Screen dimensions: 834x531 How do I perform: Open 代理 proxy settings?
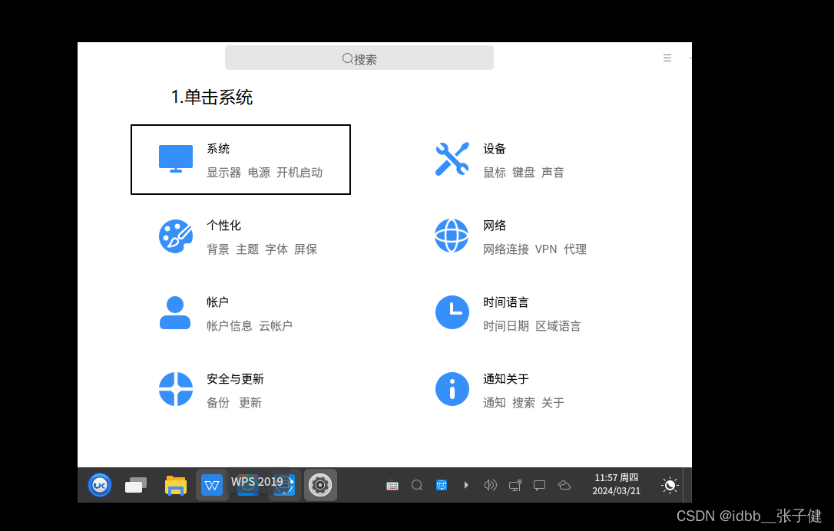tap(575, 249)
